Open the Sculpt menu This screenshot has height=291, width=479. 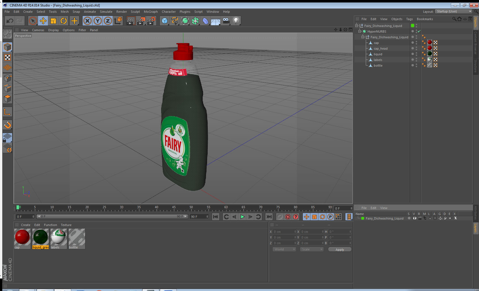[135, 12]
